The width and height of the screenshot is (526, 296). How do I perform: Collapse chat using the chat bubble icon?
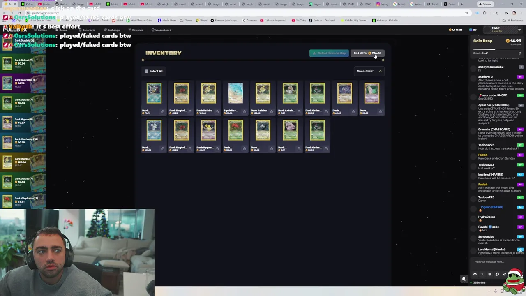click(x=464, y=279)
